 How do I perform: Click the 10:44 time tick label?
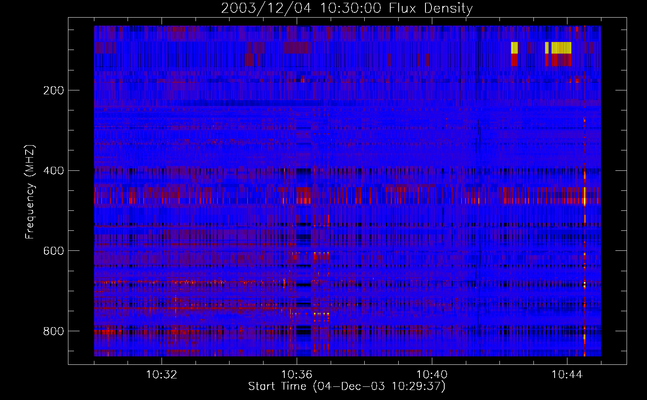567,375
